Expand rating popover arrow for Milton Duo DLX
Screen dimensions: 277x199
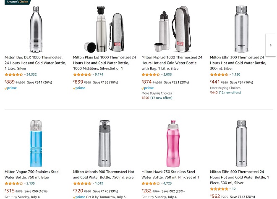click(25, 74)
